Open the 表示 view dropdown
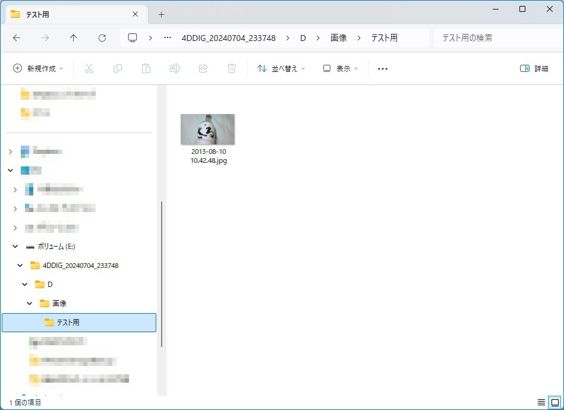Image resolution: width=564 pixels, height=410 pixels. (341, 69)
